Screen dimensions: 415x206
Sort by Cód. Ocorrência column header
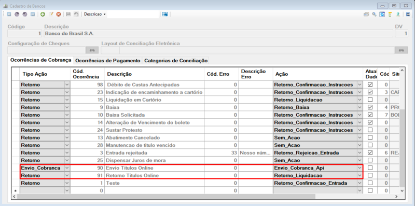[87, 74]
